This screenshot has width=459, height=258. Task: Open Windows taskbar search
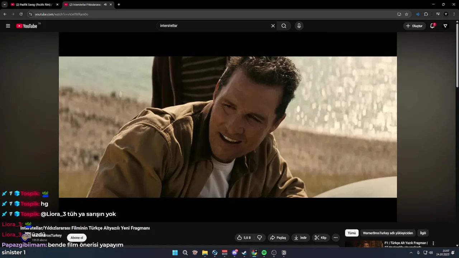coord(185,253)
